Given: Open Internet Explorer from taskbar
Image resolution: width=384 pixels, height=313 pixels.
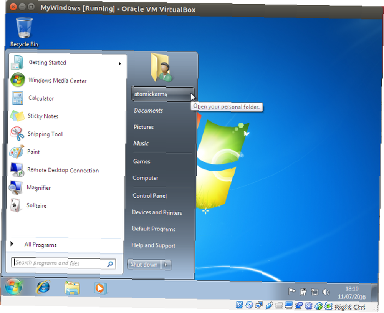Looking at the screenshot, I should [43, 287].
